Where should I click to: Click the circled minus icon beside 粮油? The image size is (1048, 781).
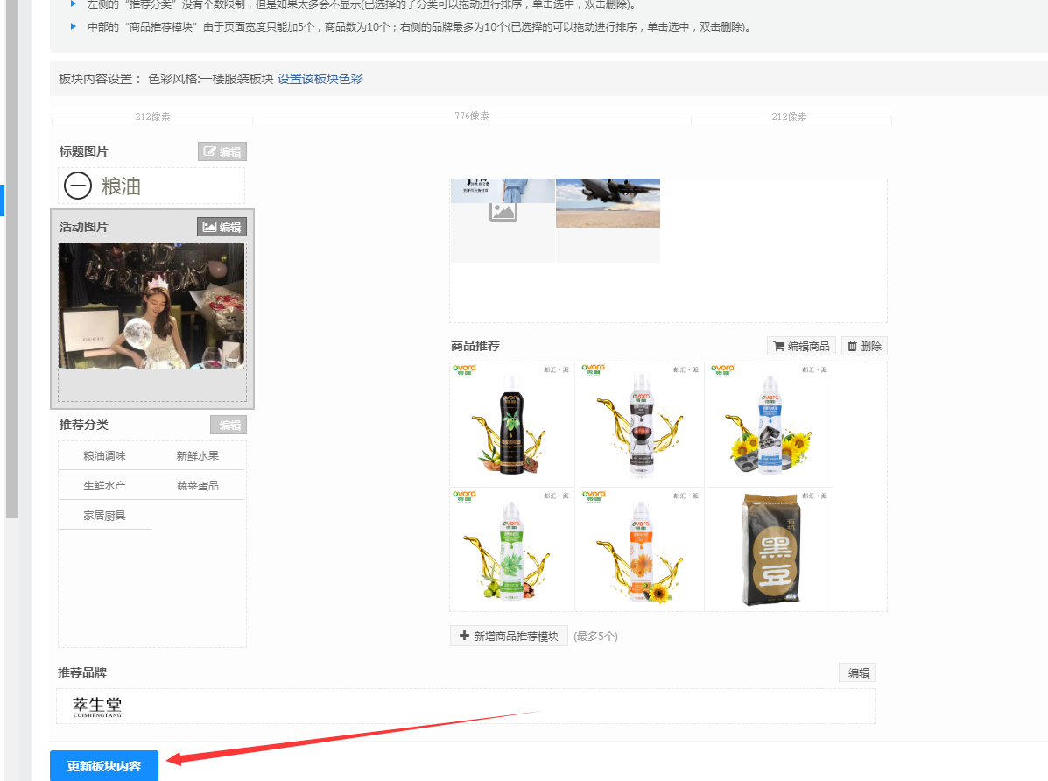tap(79, 186)
